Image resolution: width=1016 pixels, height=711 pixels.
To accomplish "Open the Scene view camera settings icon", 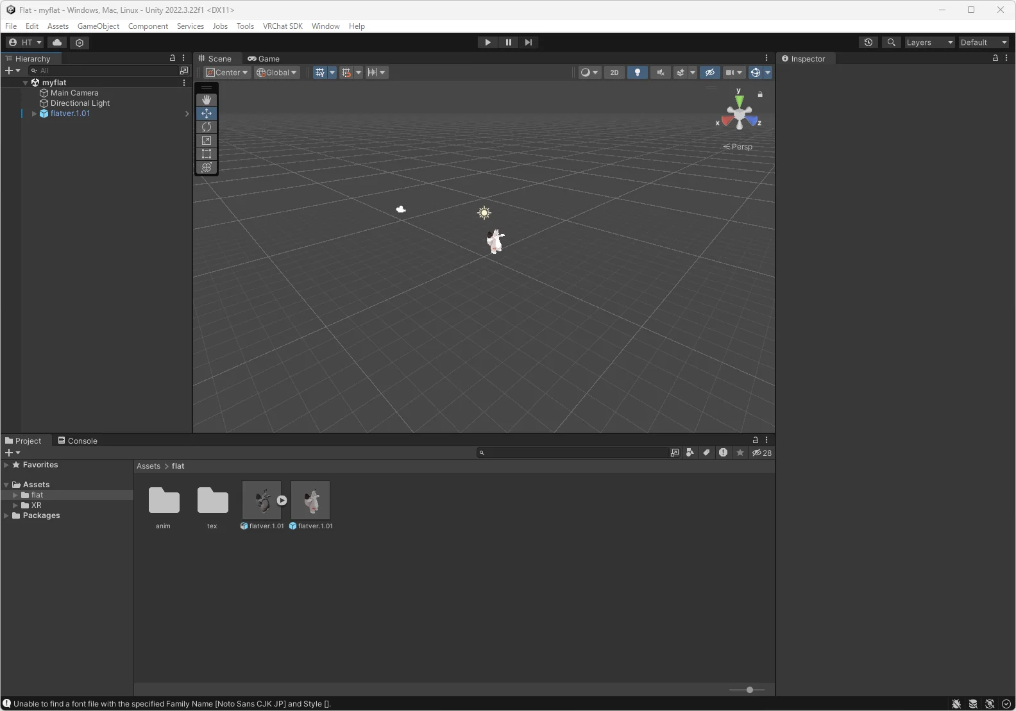I will (x=732, y=72).
